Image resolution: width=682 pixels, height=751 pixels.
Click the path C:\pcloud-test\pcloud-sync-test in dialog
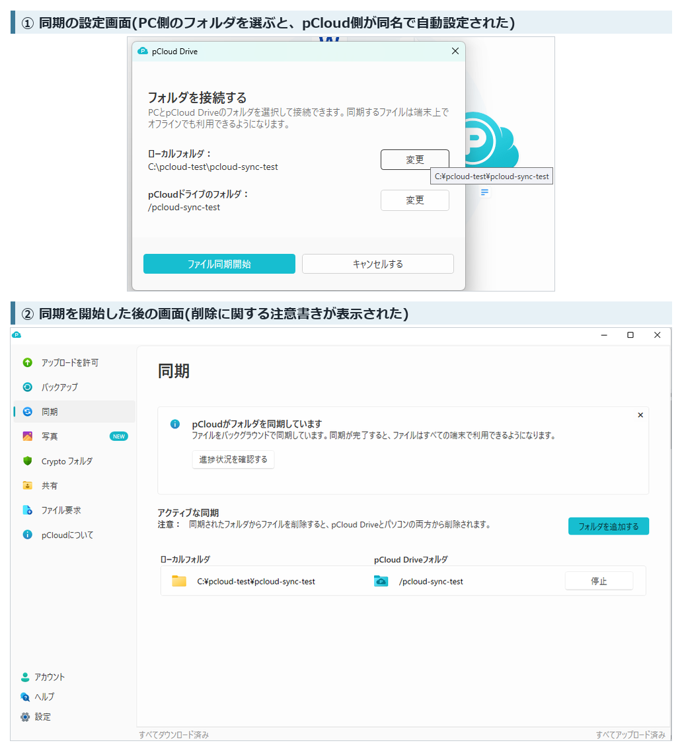pyautogui.click(x=213, y=167)
